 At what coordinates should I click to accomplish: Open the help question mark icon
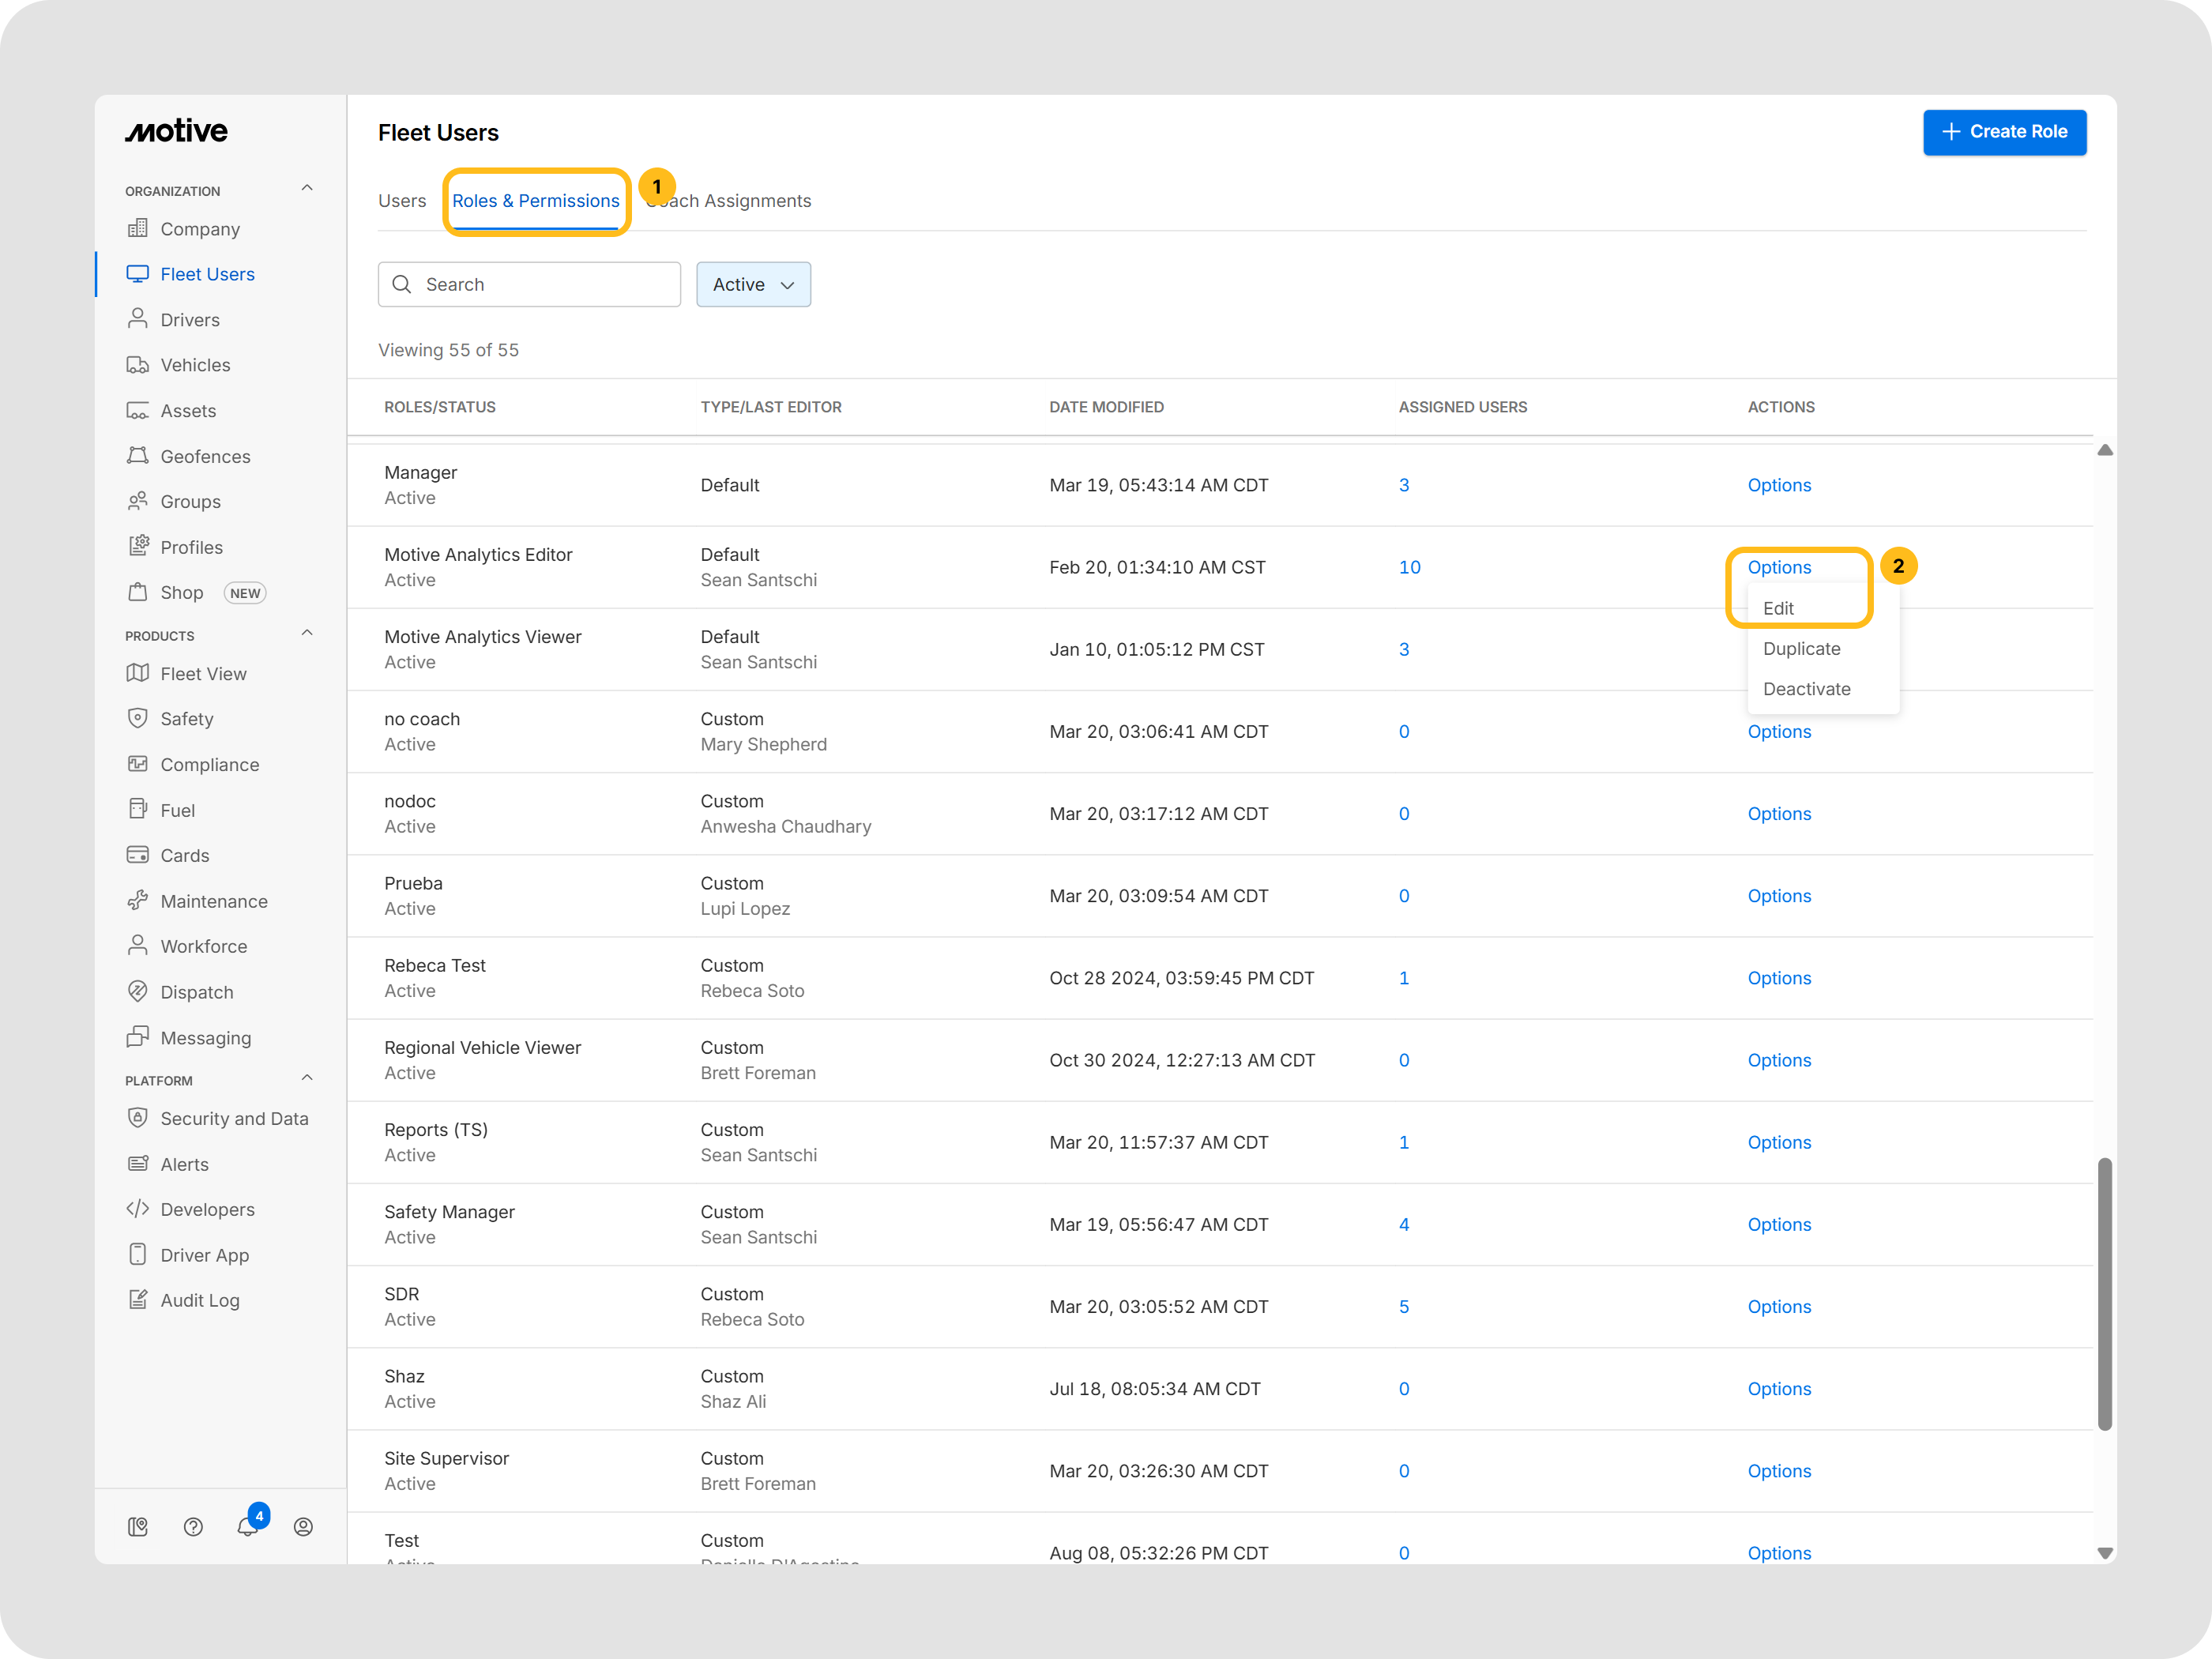pyautogui.click(x=193, y=1526)
